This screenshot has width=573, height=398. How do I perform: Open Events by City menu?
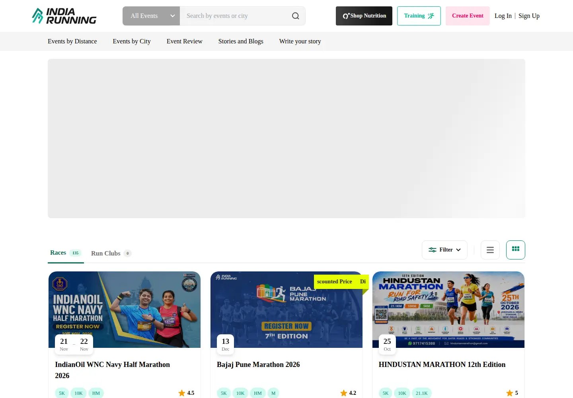[132, 41]
